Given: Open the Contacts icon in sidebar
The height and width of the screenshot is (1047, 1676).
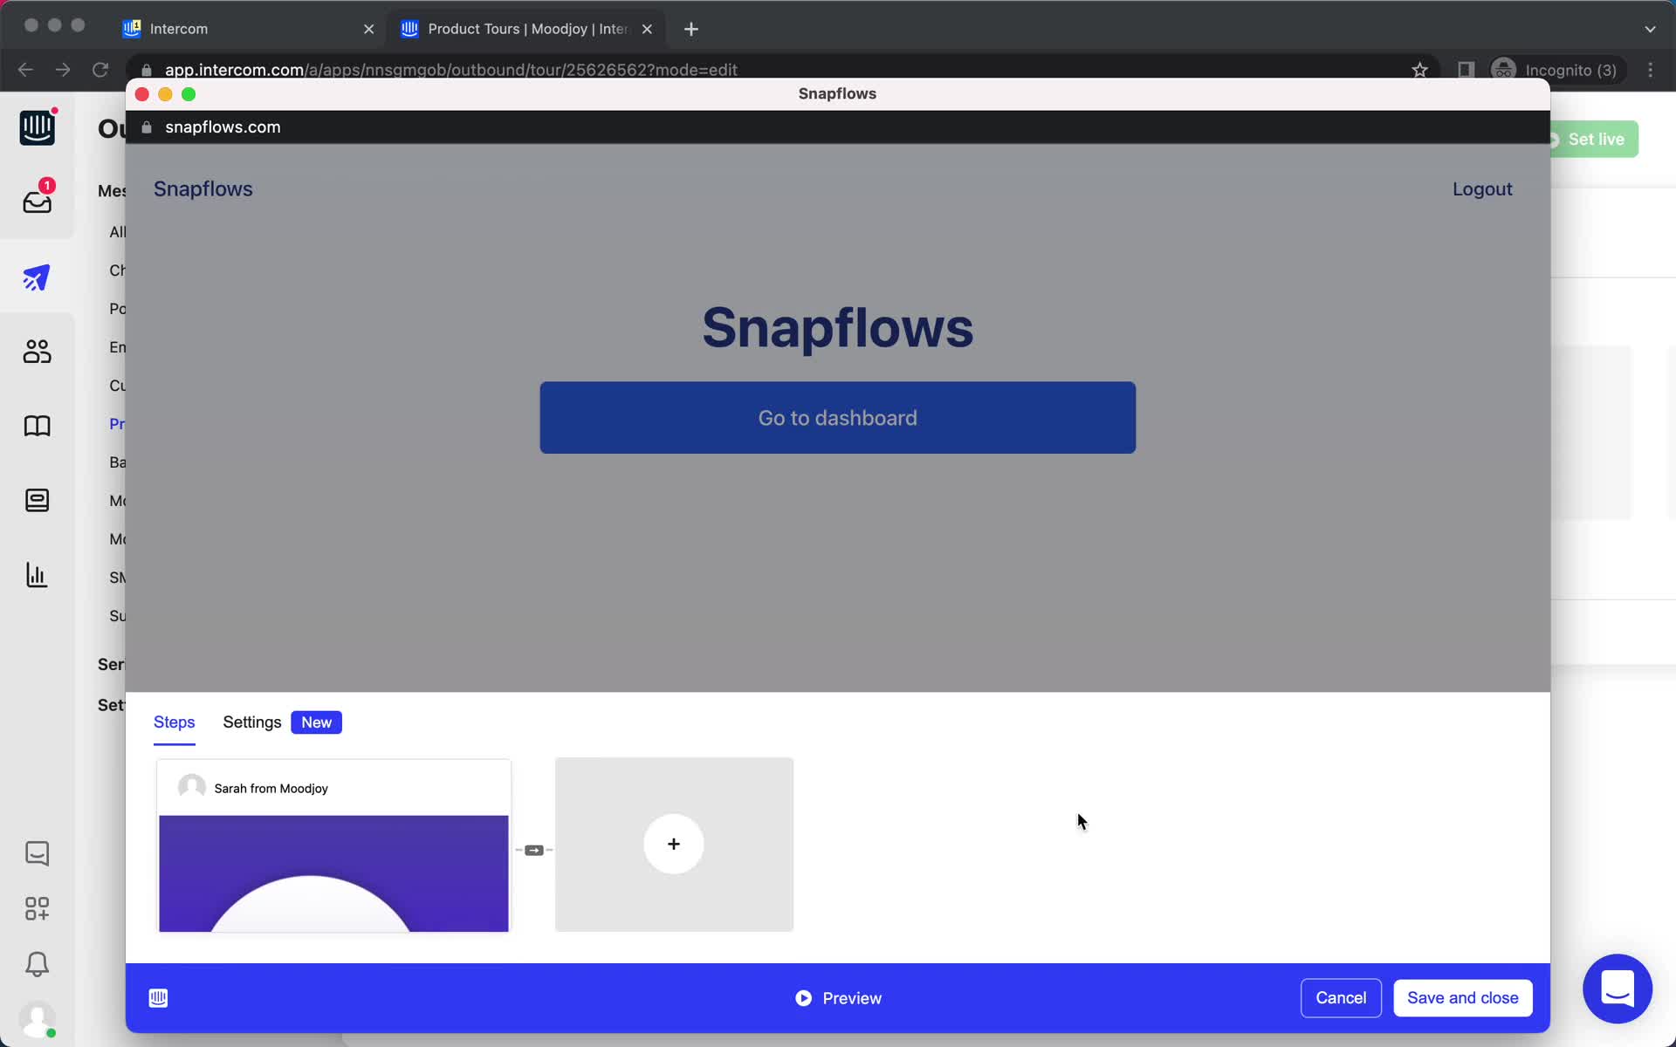Looking at the screenshot, I should (x=36, y=350).
